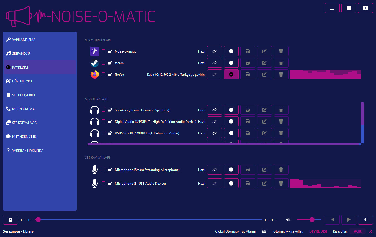376x237 pixels.
Task: Delete the firefox recording
Action: (281, 74)
